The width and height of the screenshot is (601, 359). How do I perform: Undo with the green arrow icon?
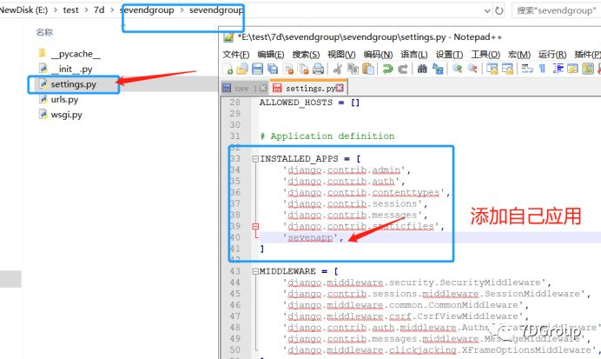pos(388,69)
